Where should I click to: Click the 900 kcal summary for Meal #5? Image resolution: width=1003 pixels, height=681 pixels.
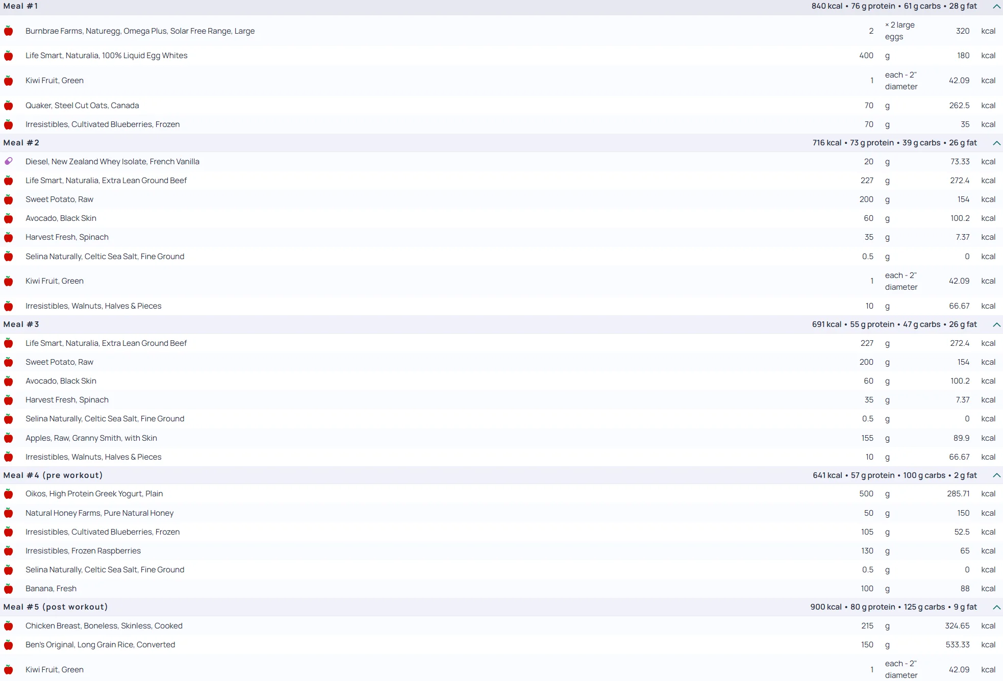click(894, 607)
